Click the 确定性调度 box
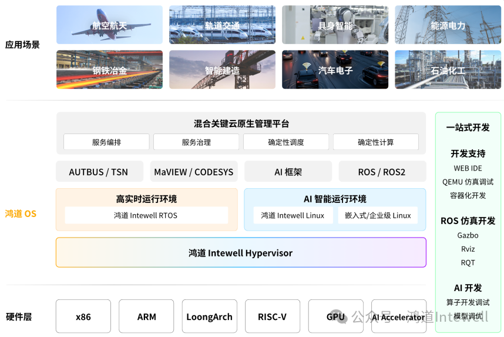The width and height of the screenshot is (504, 337). pyautogui.click(x=286, y=142)
